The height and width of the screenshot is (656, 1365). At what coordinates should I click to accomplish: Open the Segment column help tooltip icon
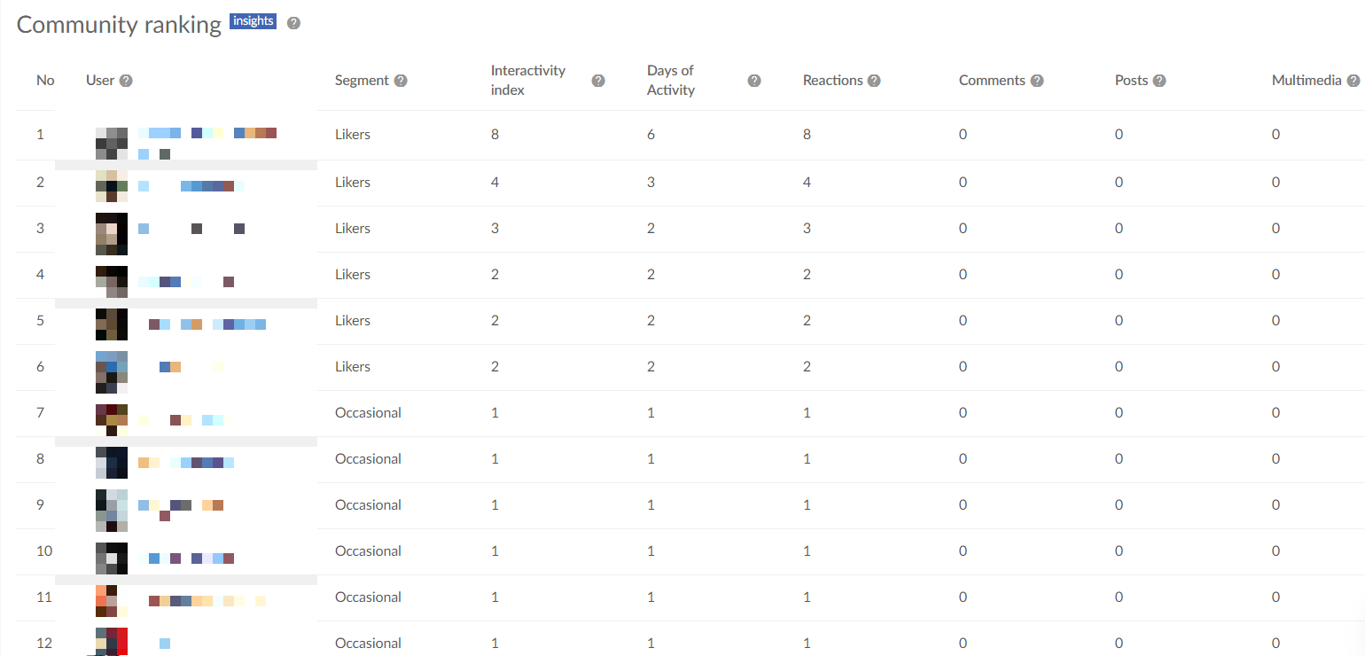pyautogui.click(x=401, y=81)
